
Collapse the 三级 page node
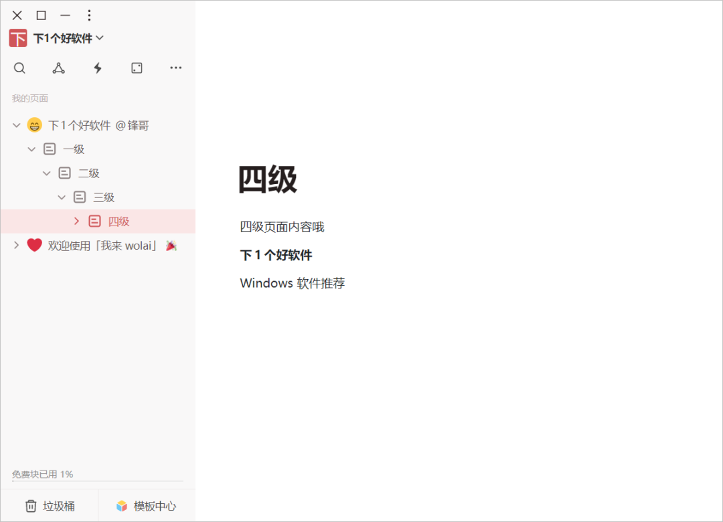click(x=62, y=197)
